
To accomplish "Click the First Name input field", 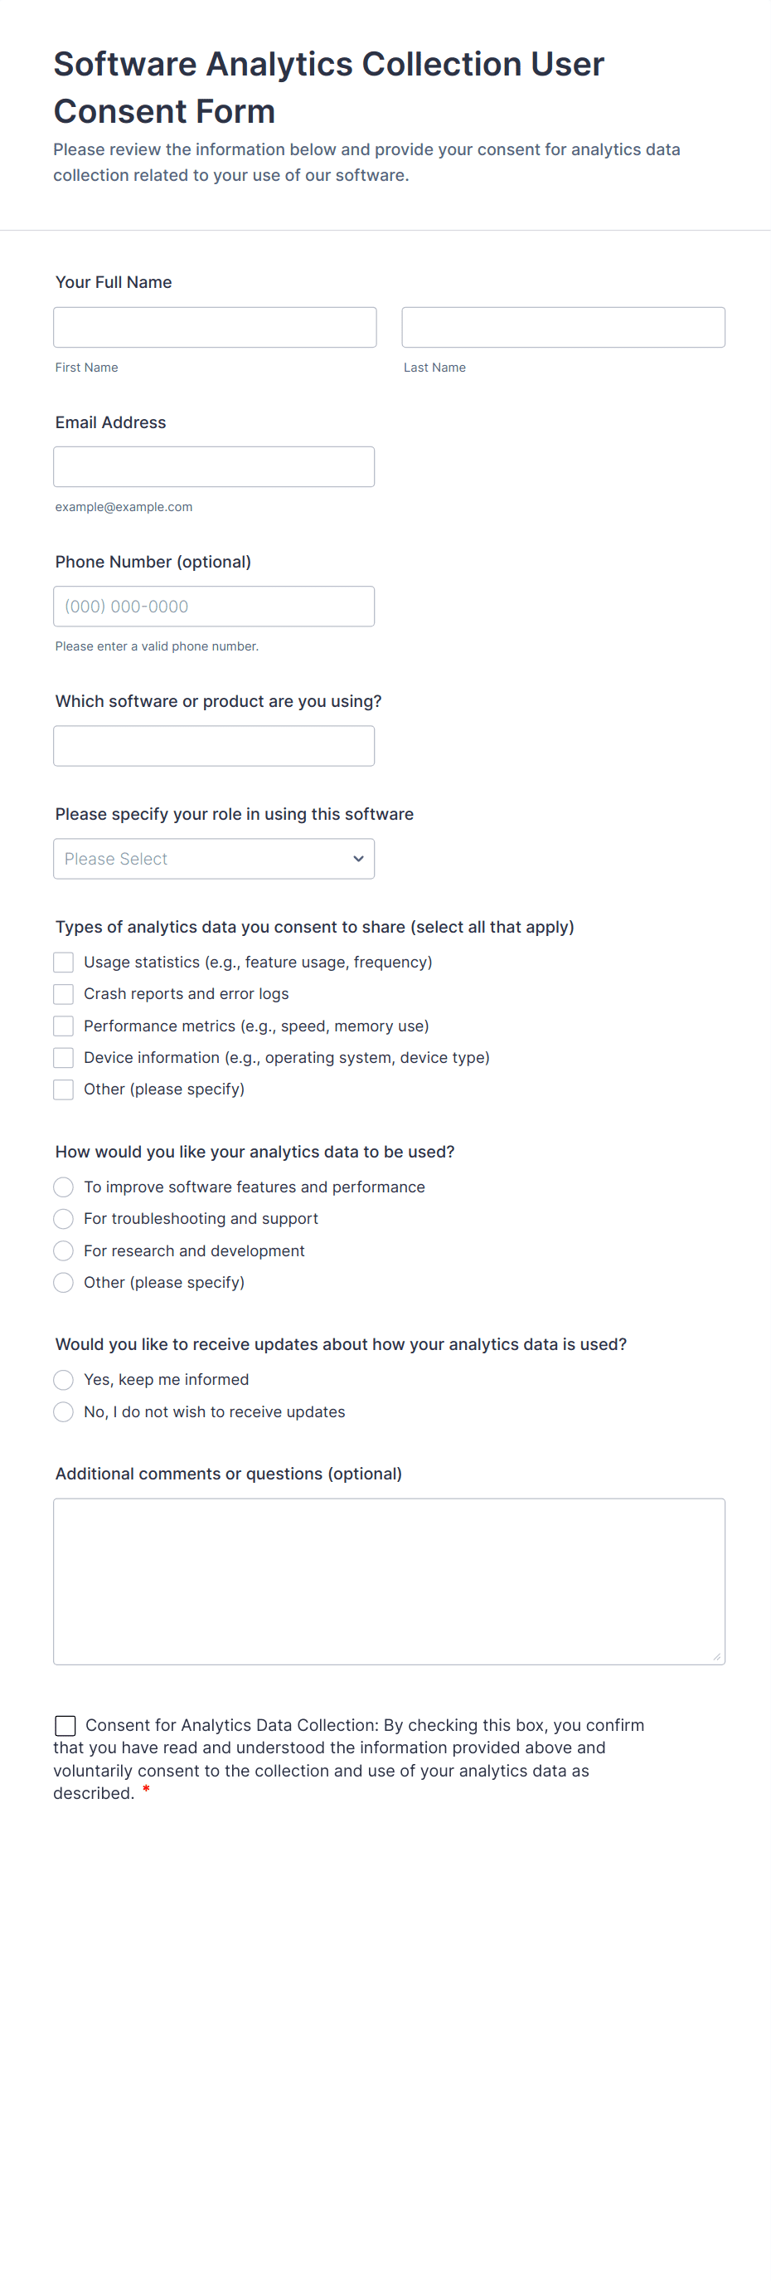I will (x=214, y=328).
